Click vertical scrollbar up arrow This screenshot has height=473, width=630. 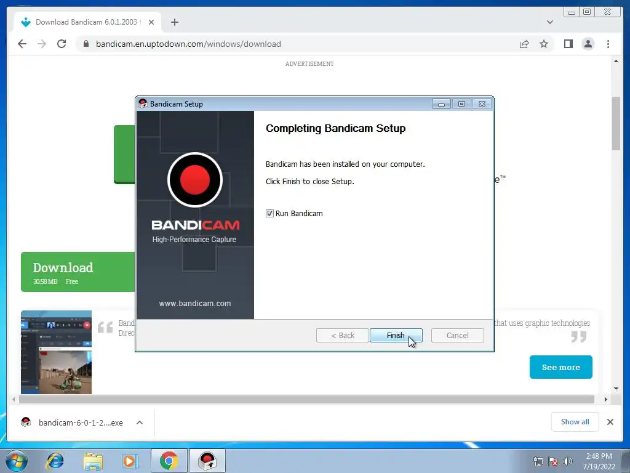point(616,61)
